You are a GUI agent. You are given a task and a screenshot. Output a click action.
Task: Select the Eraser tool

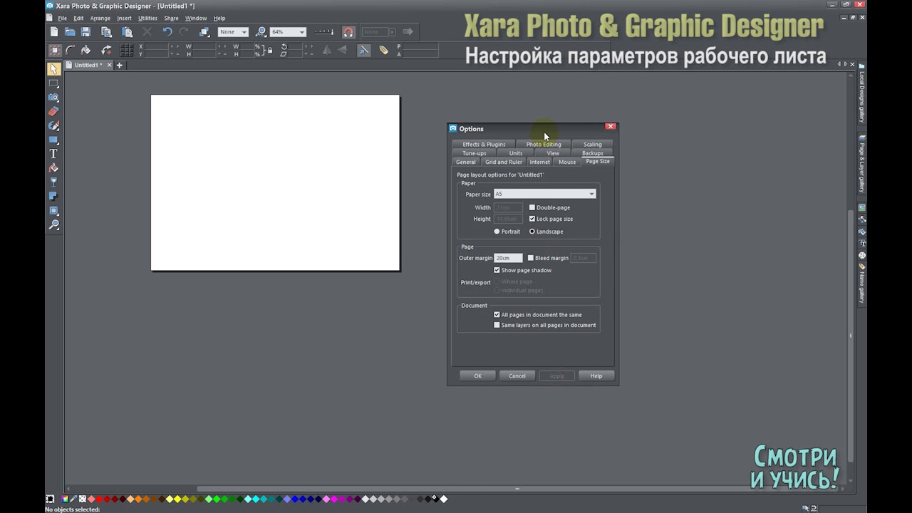click(53, 111)
